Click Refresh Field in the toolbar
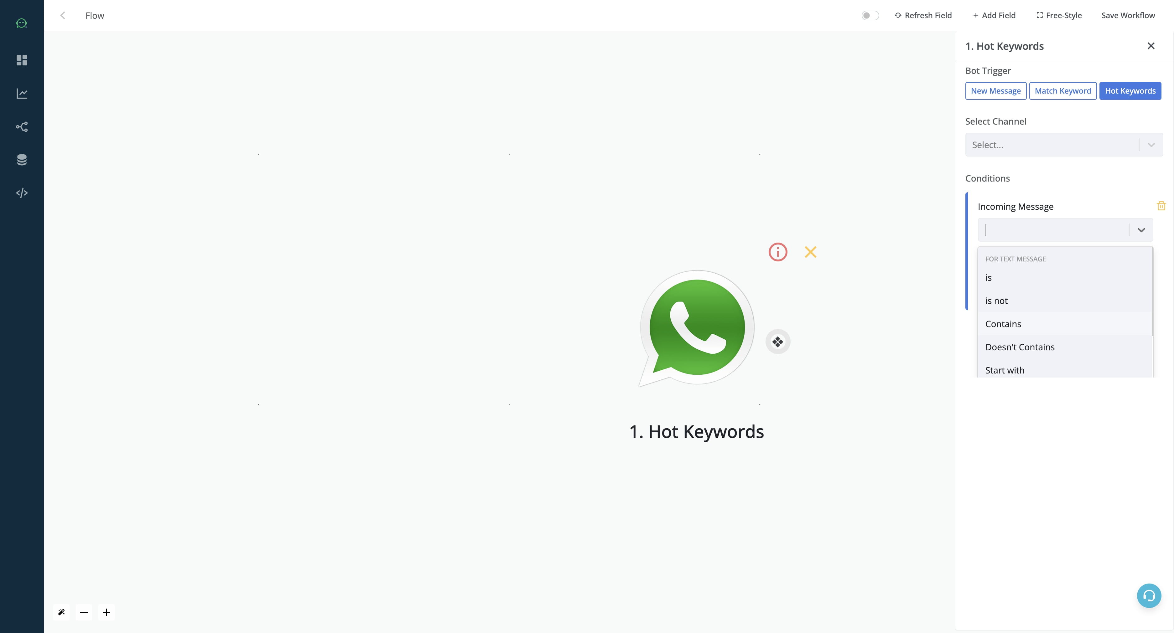 point(923,15)
